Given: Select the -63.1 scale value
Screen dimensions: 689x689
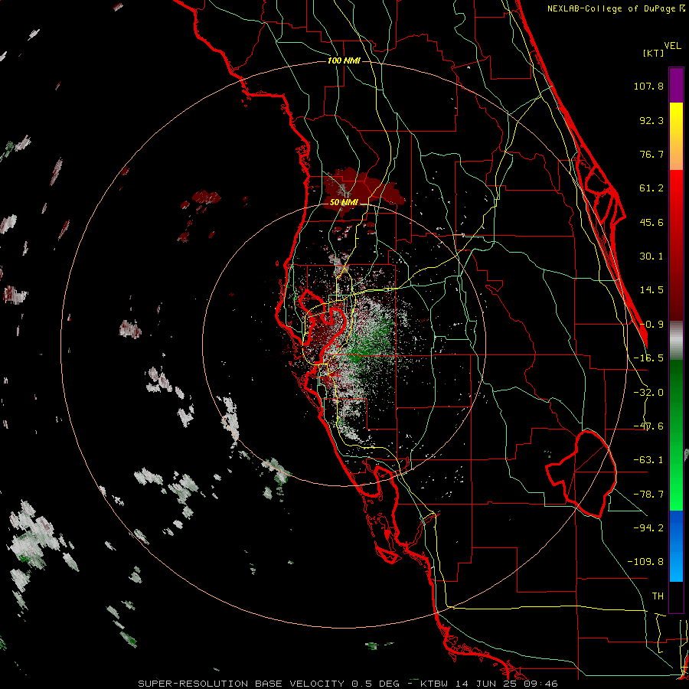Looking at the screenshot, I should 648,460.
